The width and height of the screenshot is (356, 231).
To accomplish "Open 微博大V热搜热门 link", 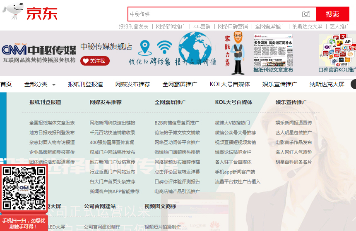I will pyautogui.click(x=232, y=123).
